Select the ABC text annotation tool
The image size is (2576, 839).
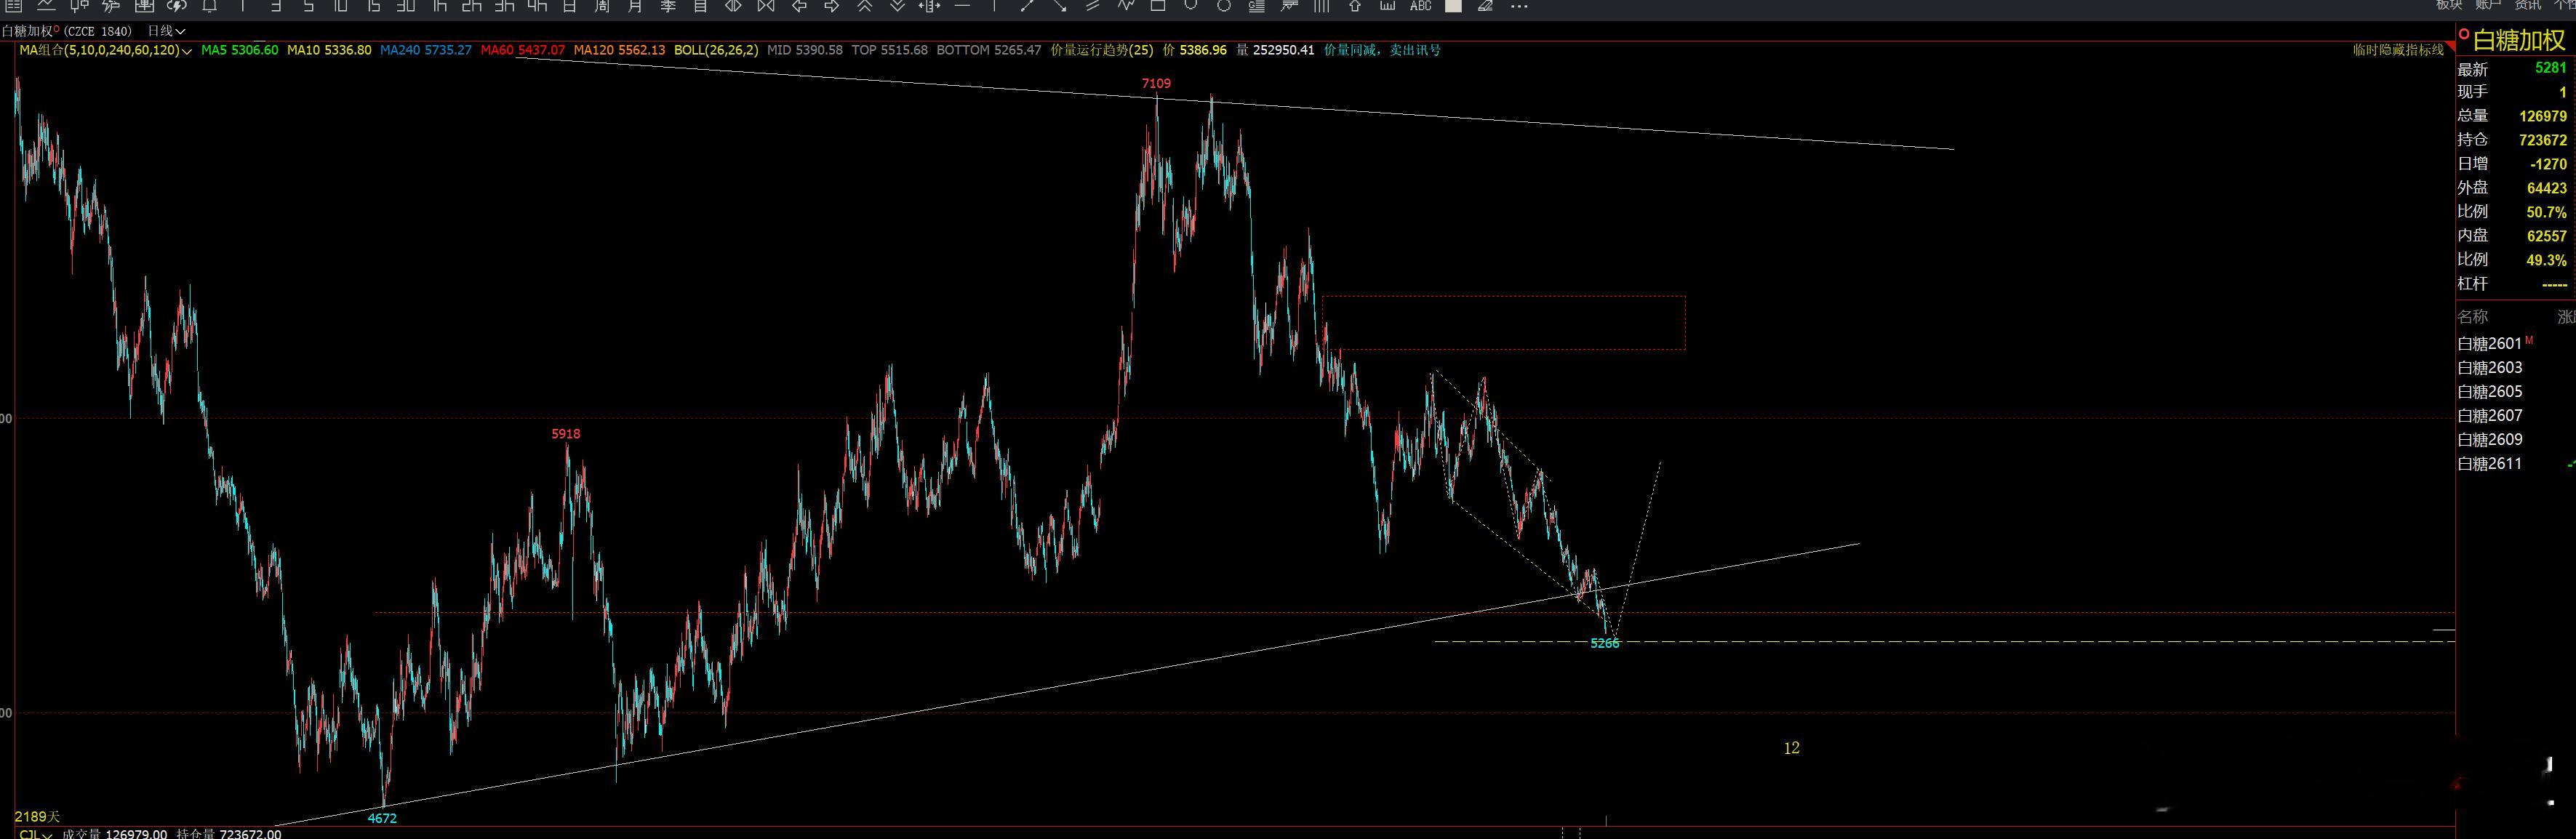click(x=1420, y=6)
